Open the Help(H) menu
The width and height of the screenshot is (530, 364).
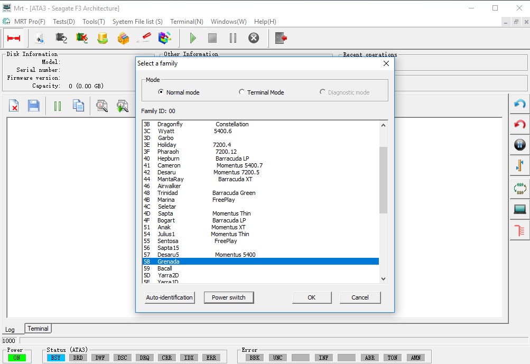pos(265,22)
